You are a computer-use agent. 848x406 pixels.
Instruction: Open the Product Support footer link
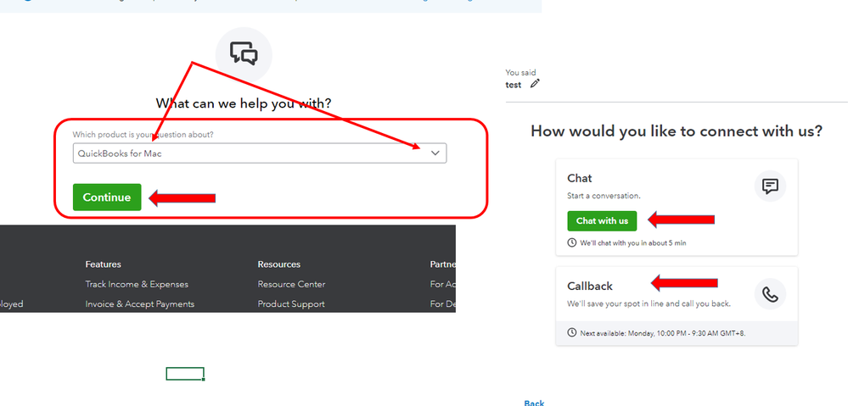click(291, 304)
